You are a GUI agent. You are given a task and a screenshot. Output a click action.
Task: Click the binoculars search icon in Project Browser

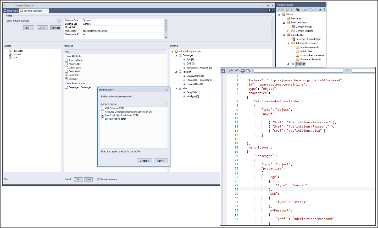coord(298,10)
